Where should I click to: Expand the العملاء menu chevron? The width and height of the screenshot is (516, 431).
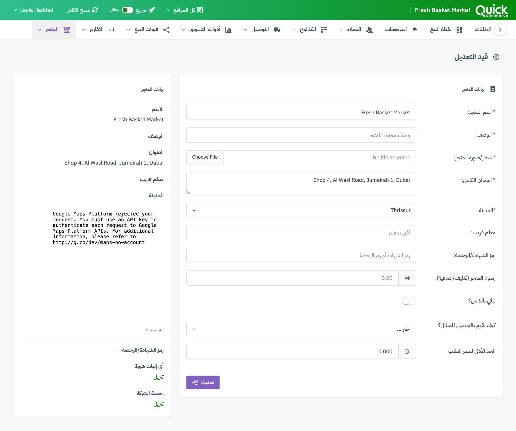[341, 30]
